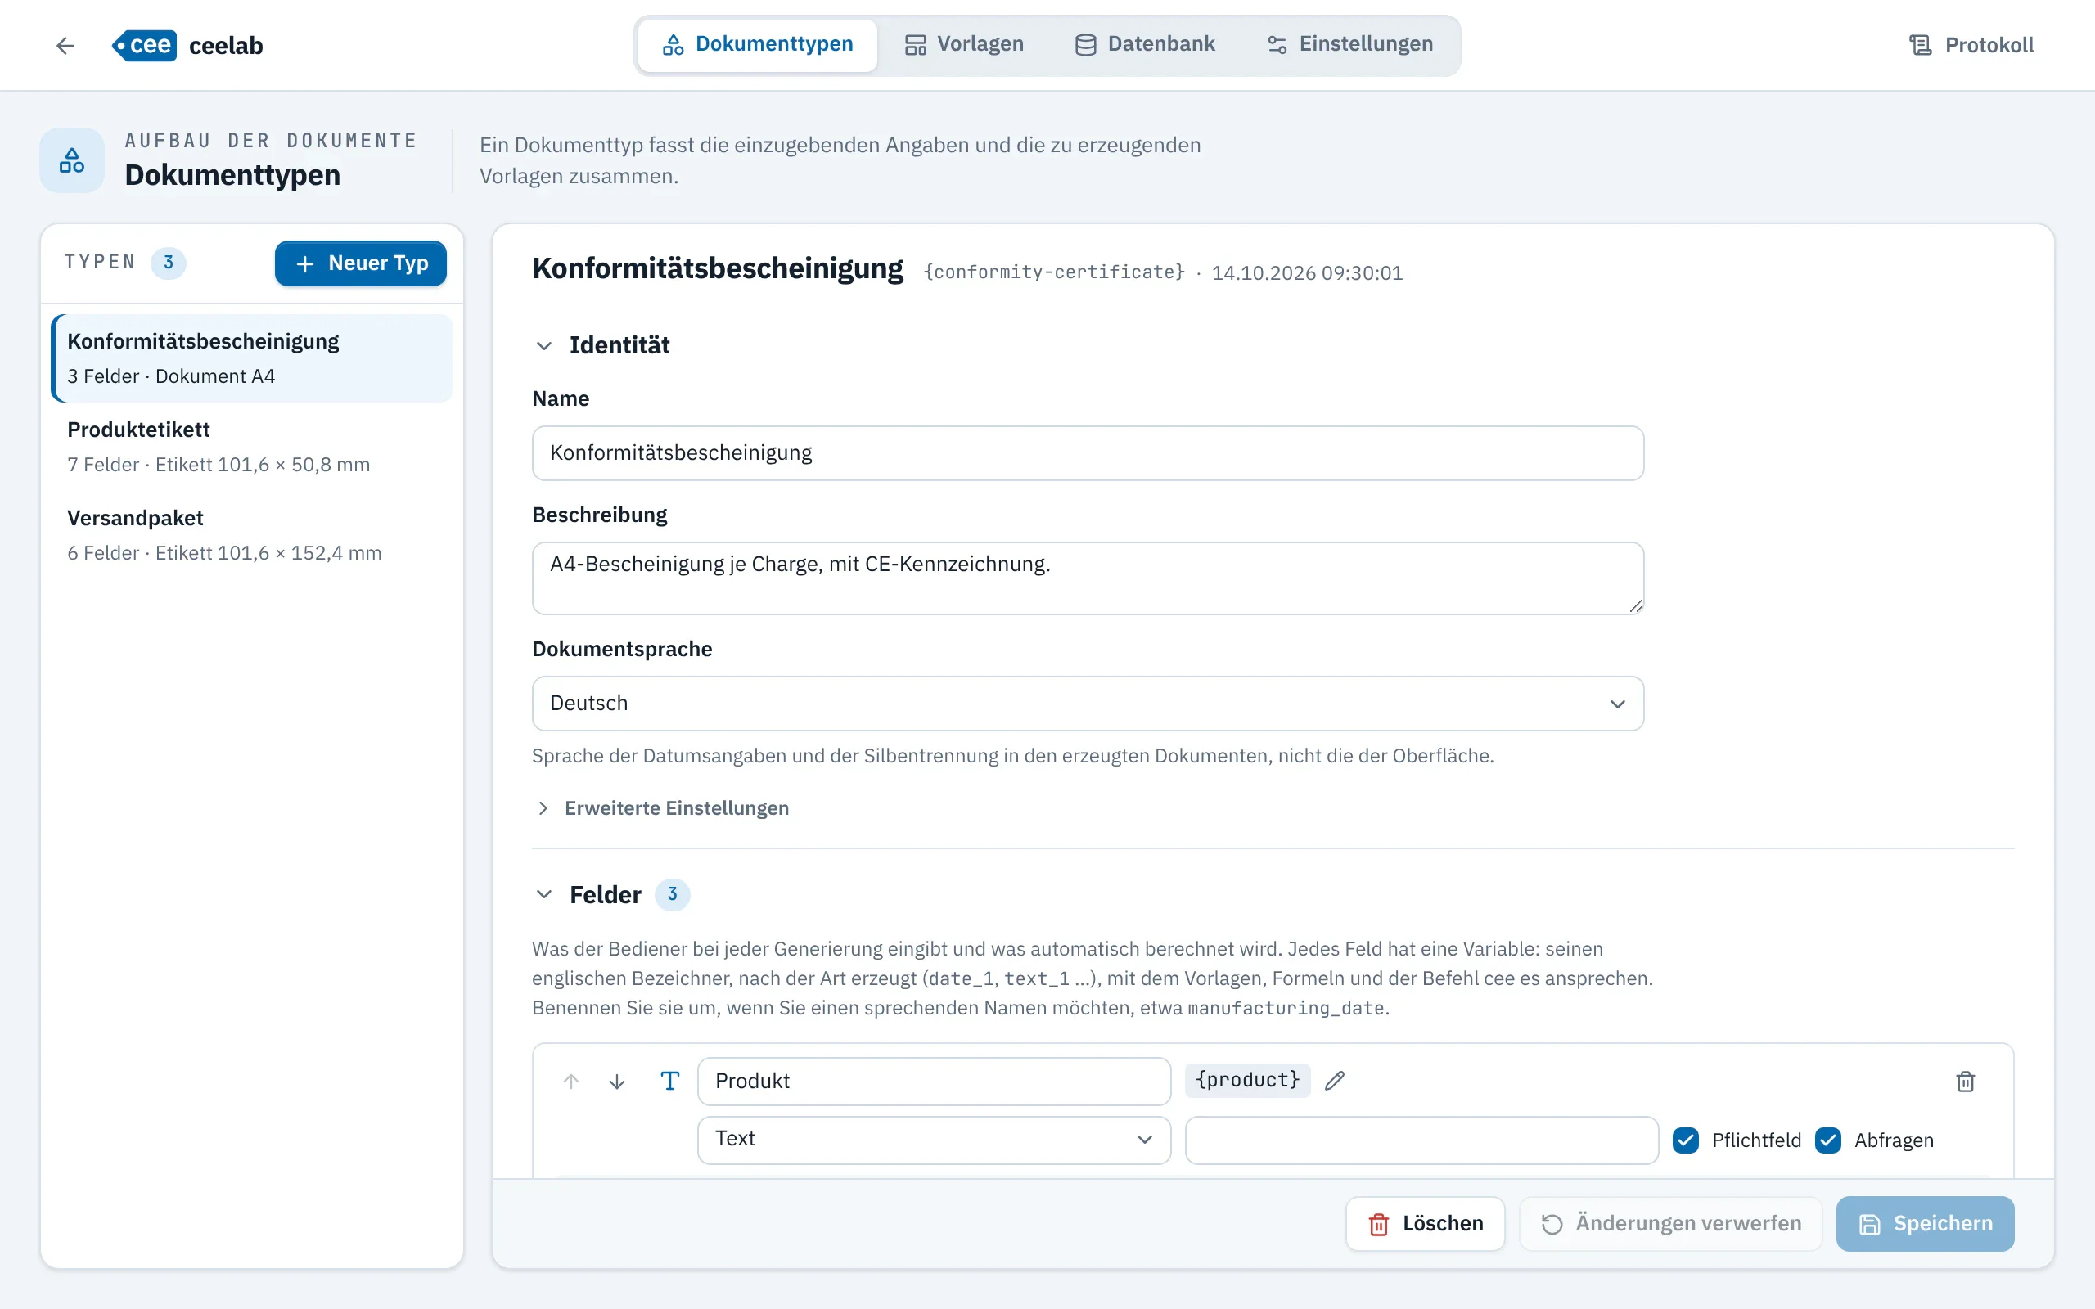The image size is (2095, 1309).
Task: Toggle the Abfragen checkbox
Action: click(1828, 1140)
